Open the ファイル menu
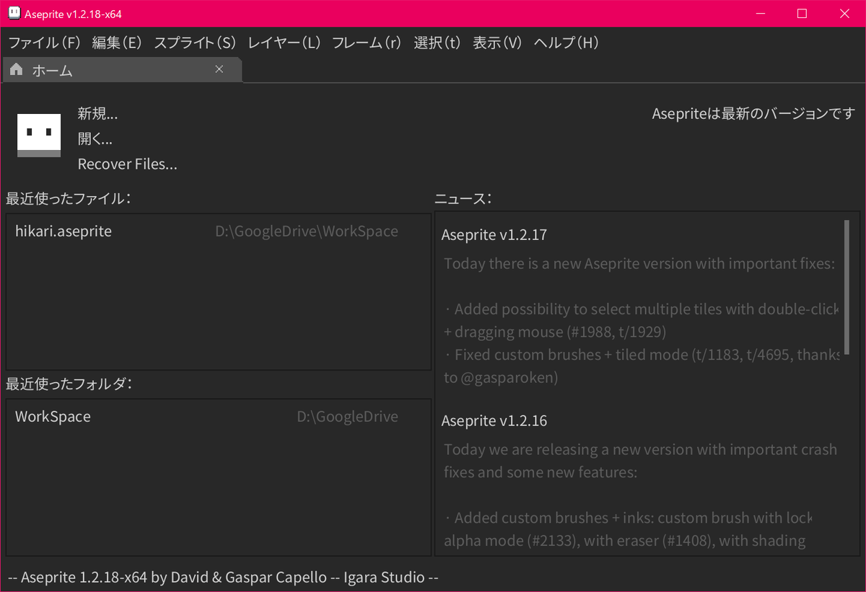Screen dimensions: 866x592 [43, 43]
